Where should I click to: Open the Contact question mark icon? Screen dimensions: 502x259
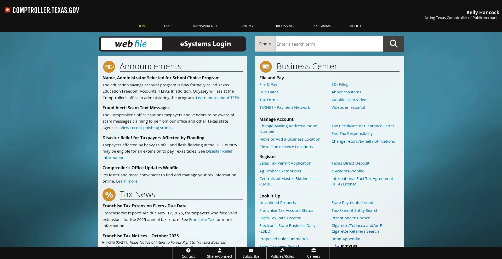[x=188, y=250]
